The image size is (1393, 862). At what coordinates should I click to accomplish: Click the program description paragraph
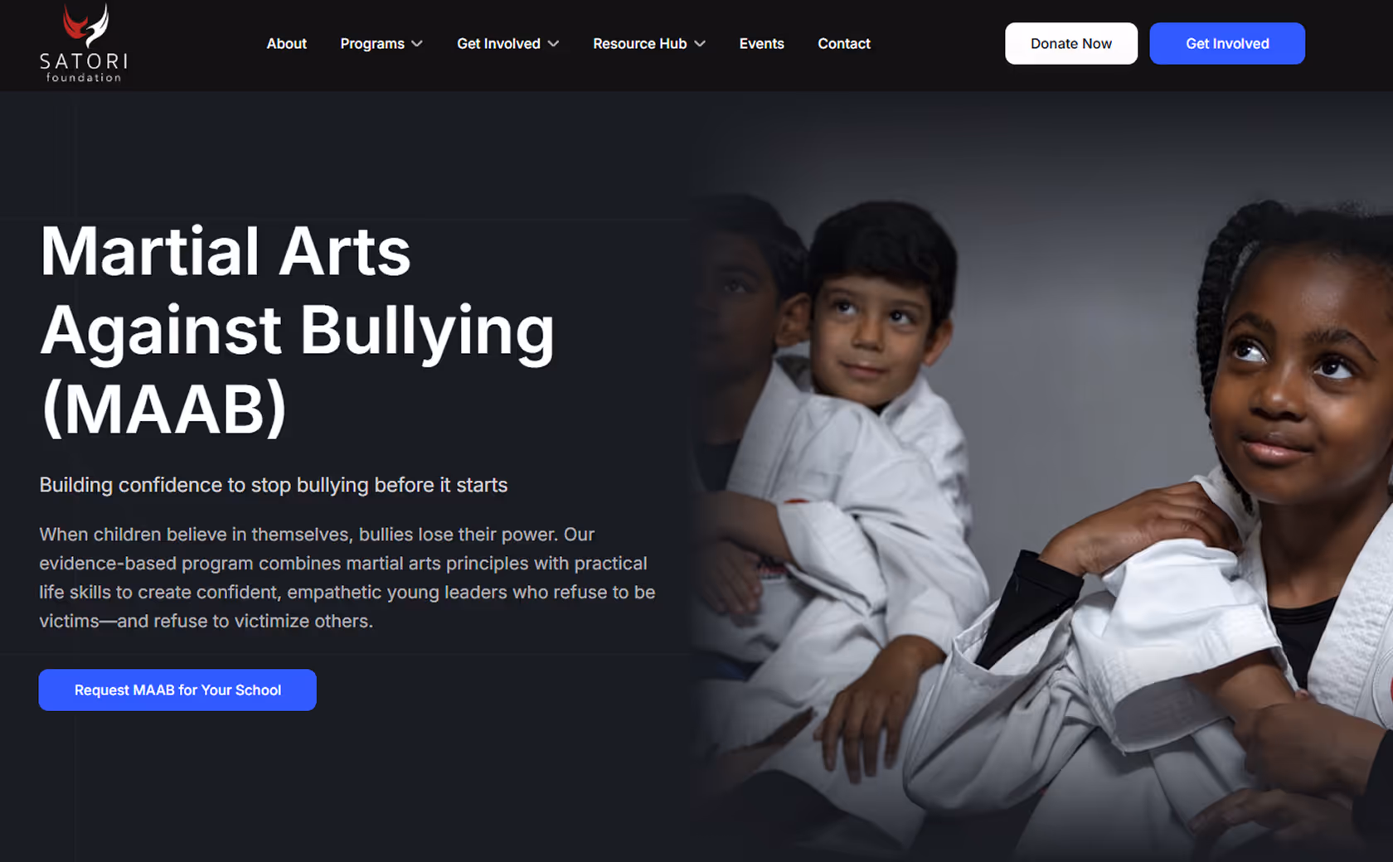[347, 578]
